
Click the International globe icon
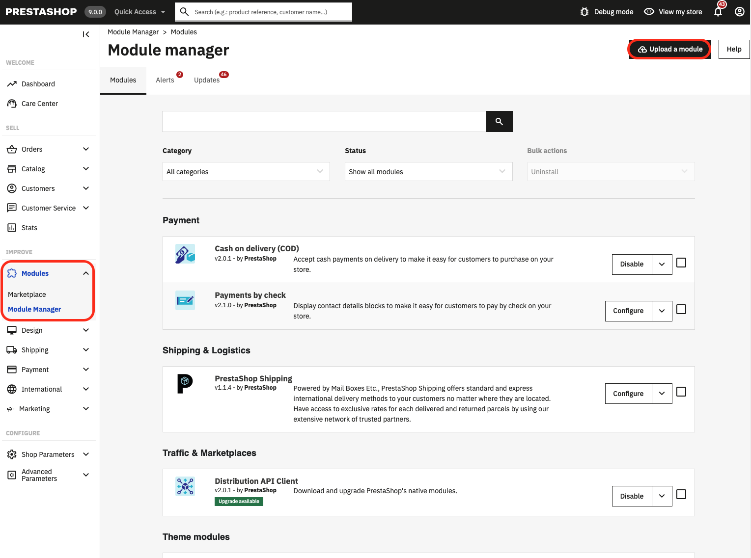[12, 389]
